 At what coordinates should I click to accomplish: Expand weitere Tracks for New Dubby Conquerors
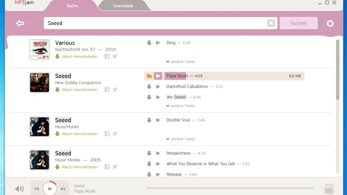point(180,106)
